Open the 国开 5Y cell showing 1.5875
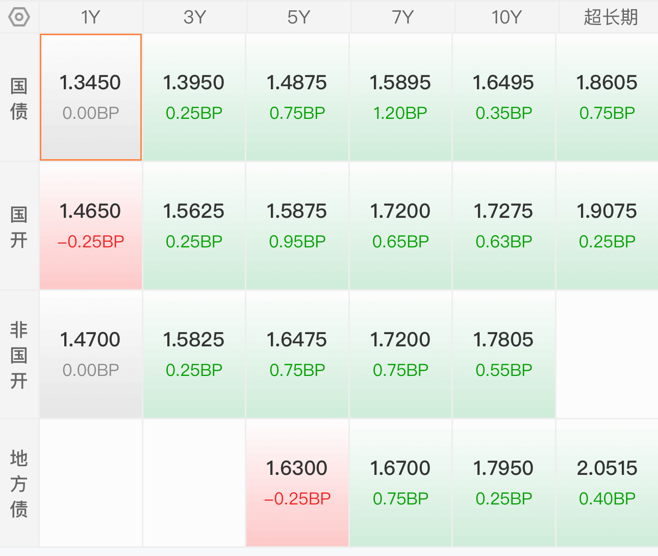The height and width of the screenshot is (556, 658). point(297,226)
